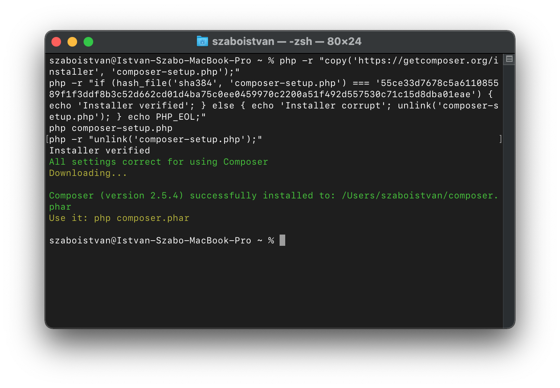This screenshot has width=560, height=388.
Task: Close the terminal window with the red button
Action: tap(56, 42)
